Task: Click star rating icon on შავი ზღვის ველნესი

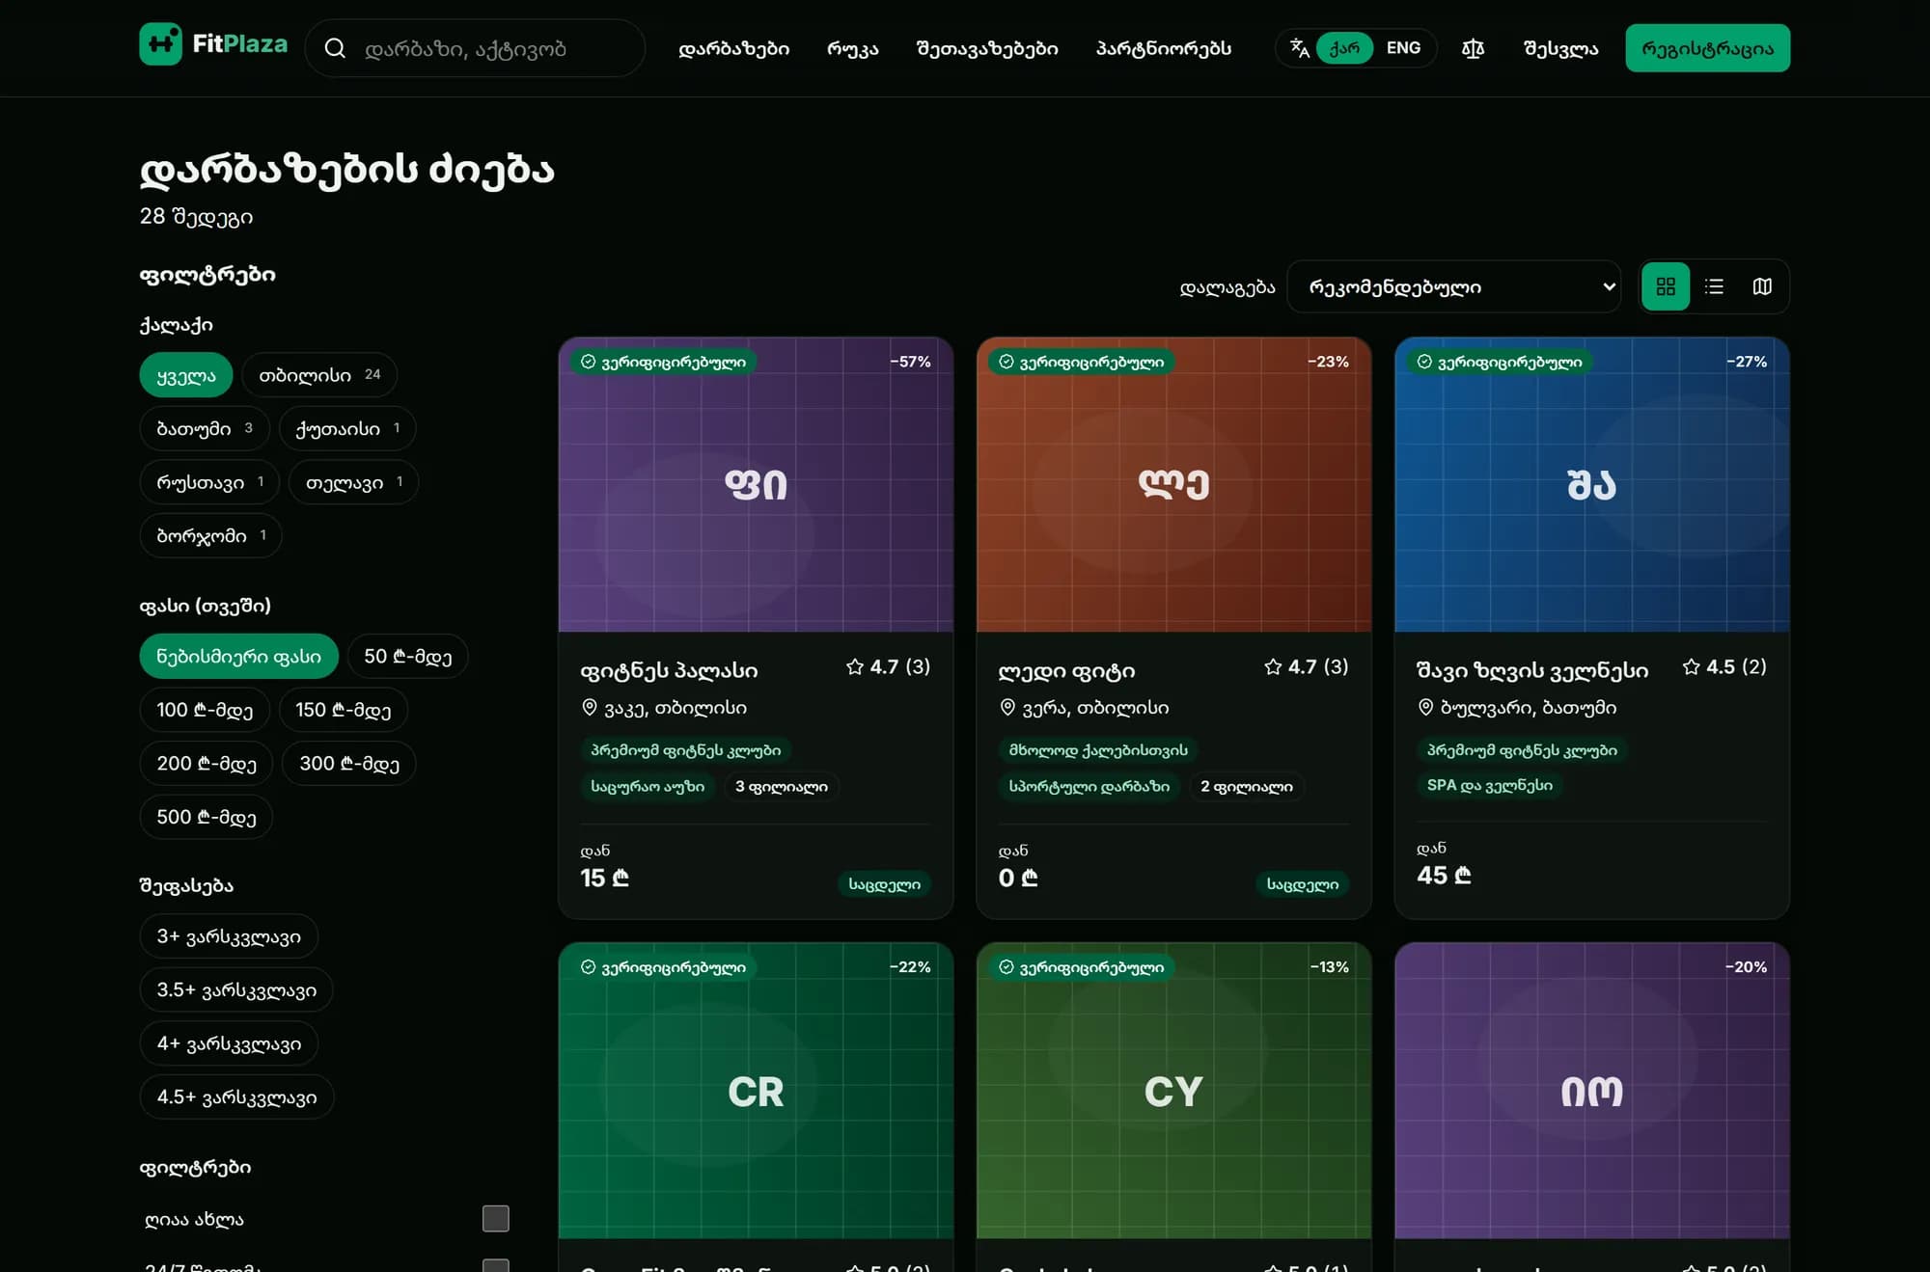Action: 1691,667
